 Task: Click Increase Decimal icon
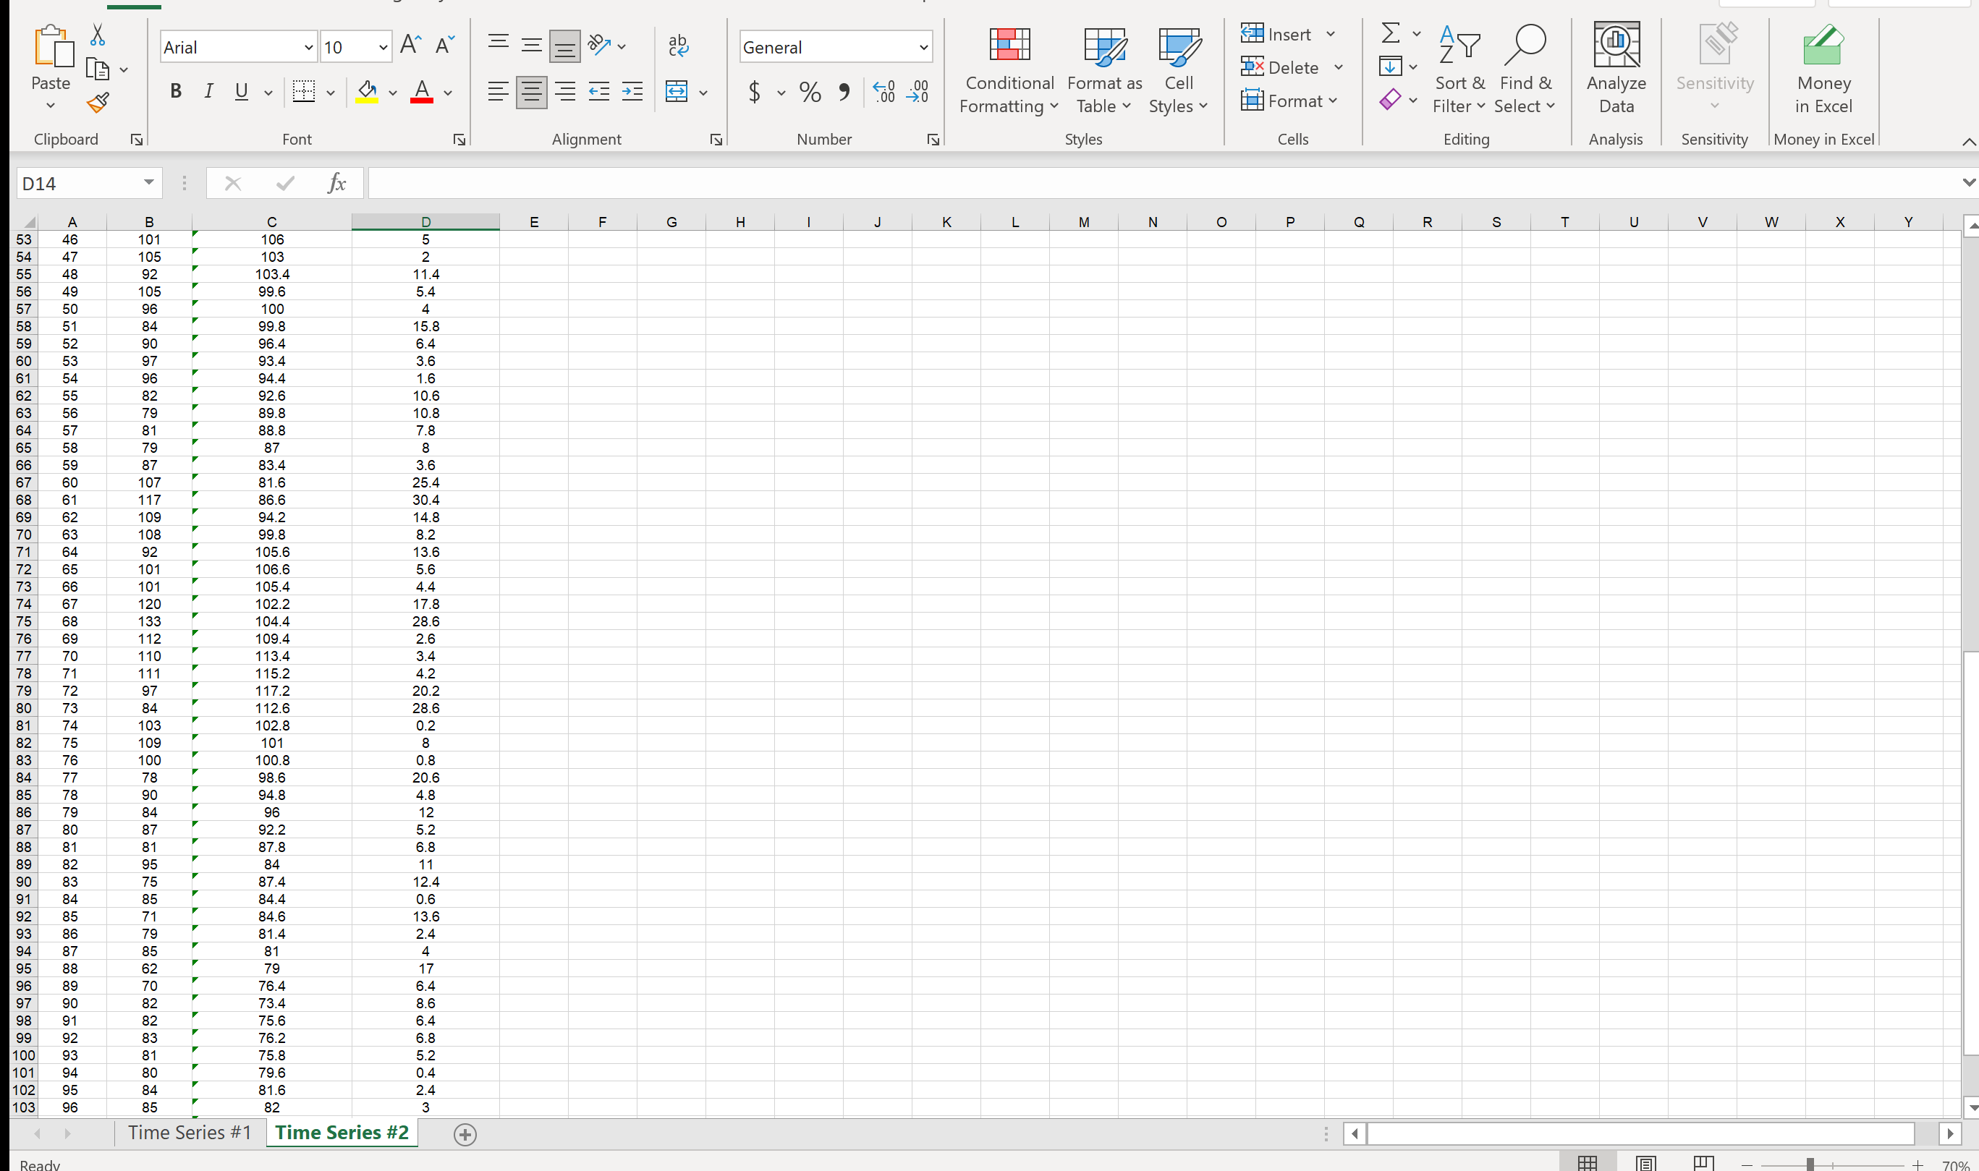883,92
